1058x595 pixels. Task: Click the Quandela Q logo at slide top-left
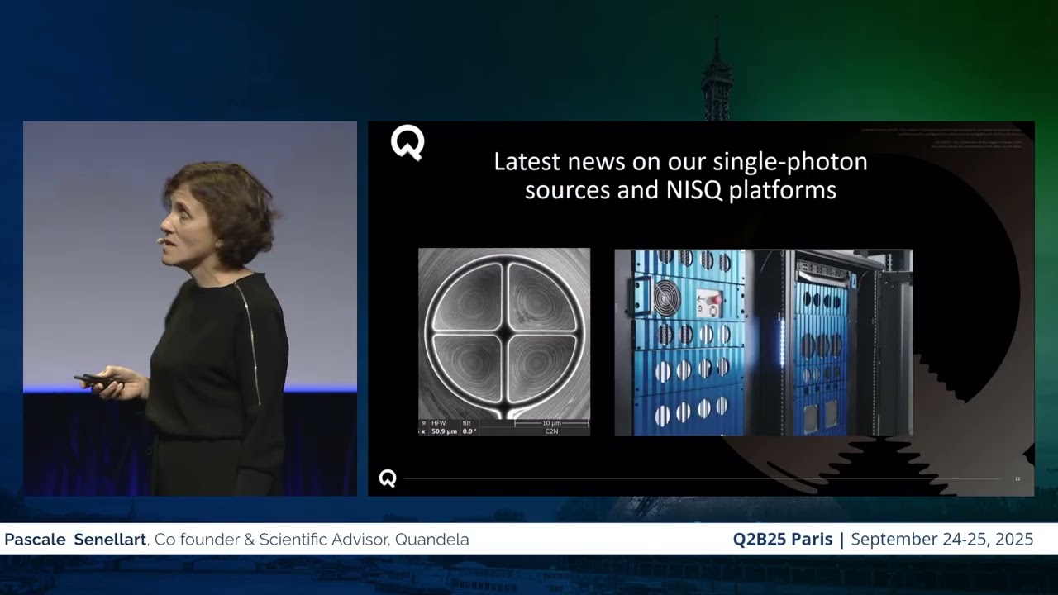(407, 145)
